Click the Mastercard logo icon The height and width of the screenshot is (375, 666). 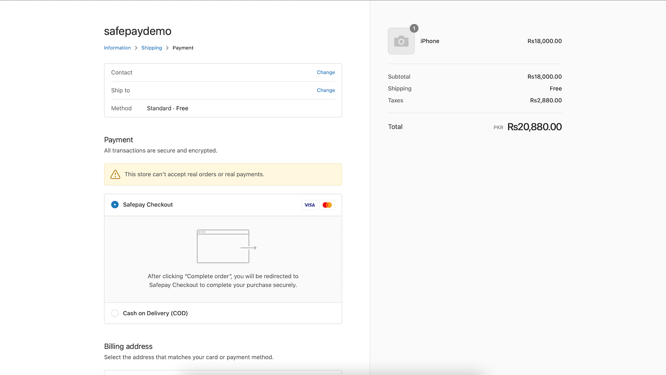(327, 205)
